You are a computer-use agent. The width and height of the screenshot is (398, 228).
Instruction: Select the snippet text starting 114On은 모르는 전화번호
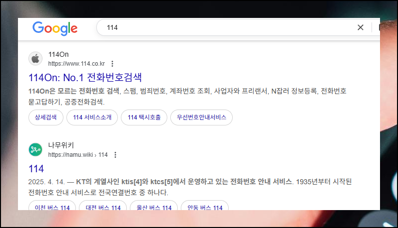(x=187, y=97)
